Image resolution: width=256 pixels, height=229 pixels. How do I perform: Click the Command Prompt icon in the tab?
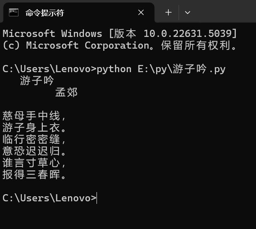[14, 13]
